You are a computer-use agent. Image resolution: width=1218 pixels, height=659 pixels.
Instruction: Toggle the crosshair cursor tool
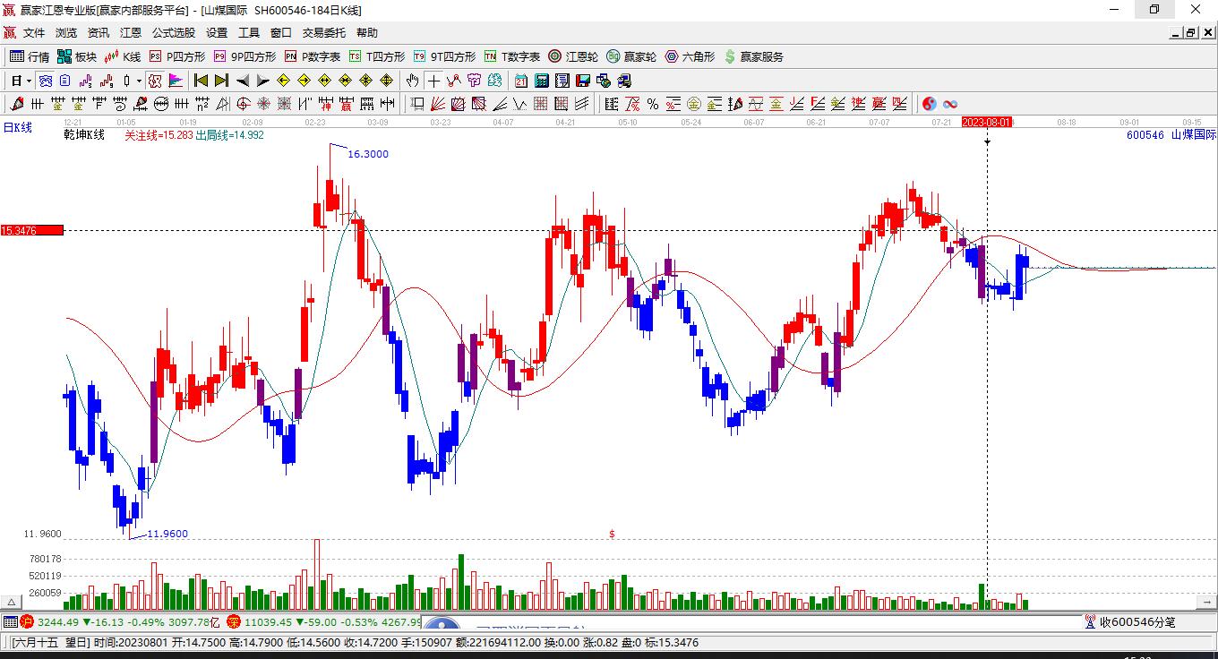433,81
